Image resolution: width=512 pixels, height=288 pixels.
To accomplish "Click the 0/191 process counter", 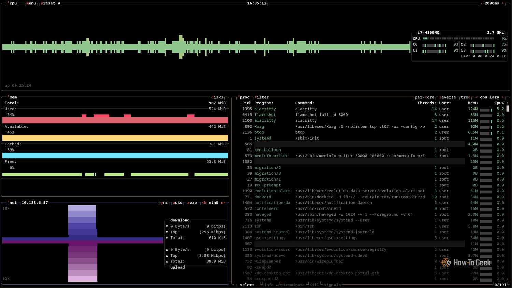I will (500, 285).
